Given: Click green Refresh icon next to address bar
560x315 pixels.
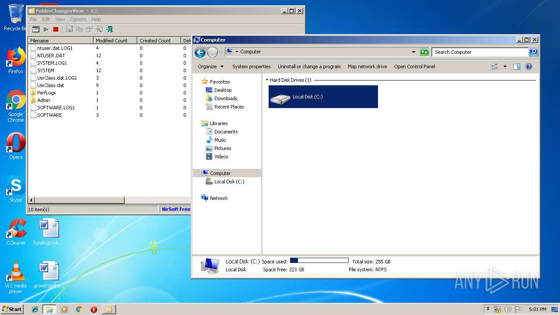Looking at the screenshot, I should (424, 52).
